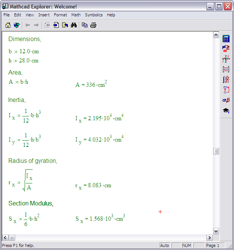Screen dimensions: 234x250
Task: Select the rx square root definition
Action: pos(20,180)
